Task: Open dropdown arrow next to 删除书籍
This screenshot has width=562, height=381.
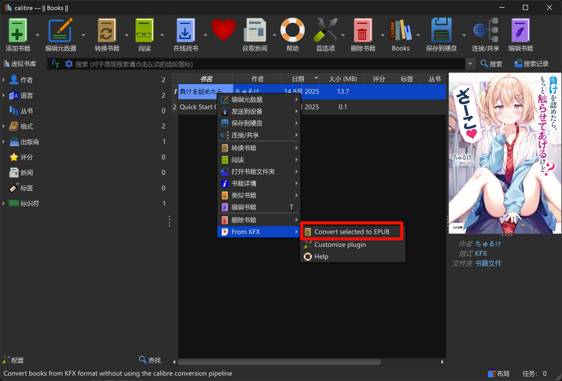Action: point(382,35)
